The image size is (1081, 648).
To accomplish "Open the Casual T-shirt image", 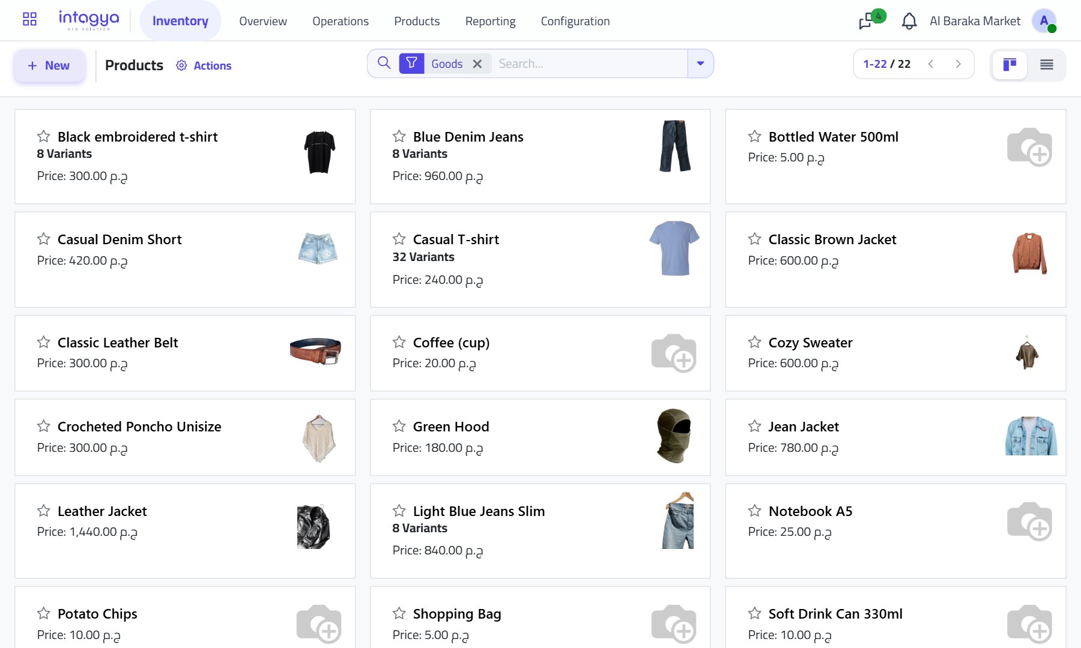I will (674, 248).
